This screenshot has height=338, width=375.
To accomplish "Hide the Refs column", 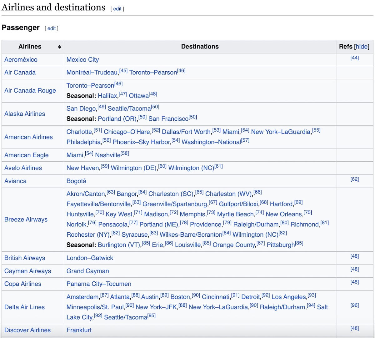I will (x=362, y=47).
